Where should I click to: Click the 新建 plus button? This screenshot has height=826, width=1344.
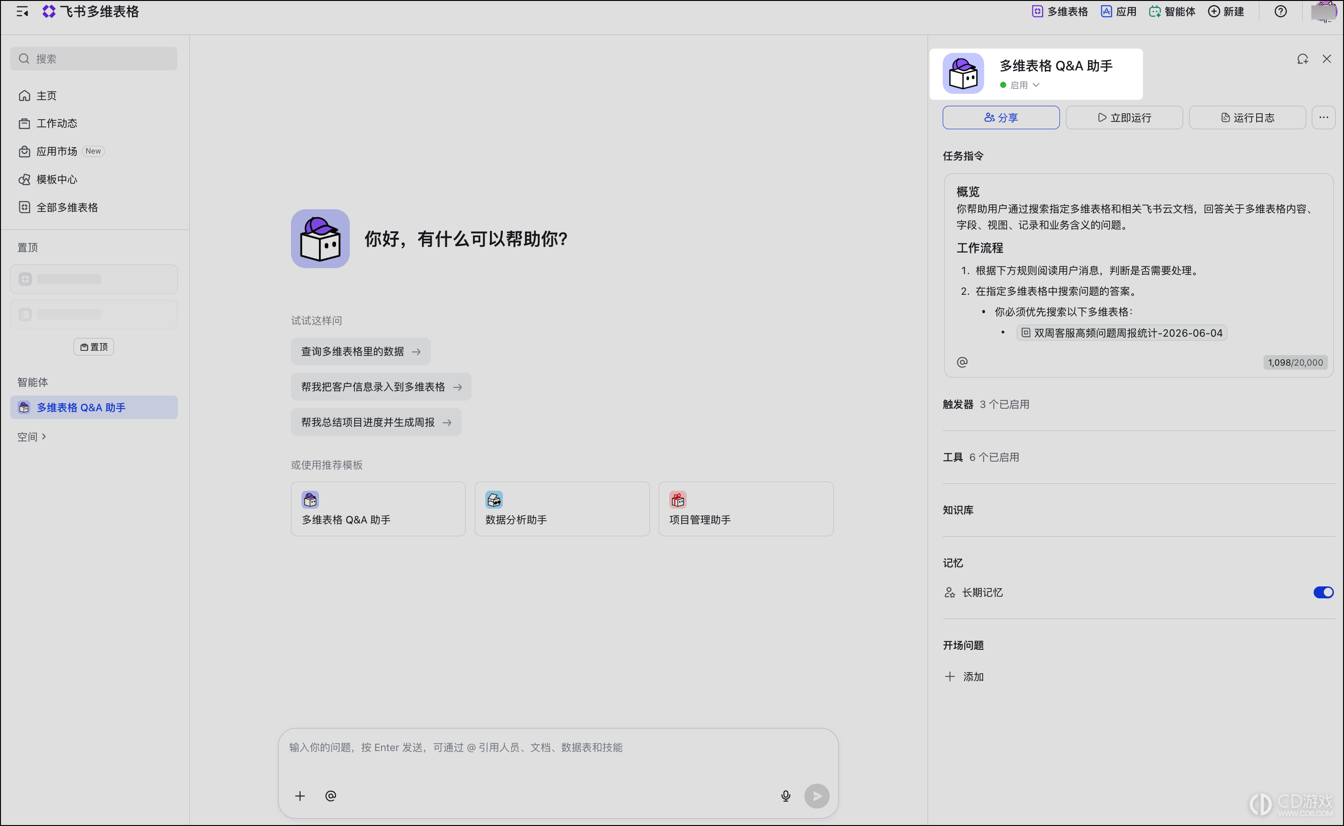click(1225, 11)
